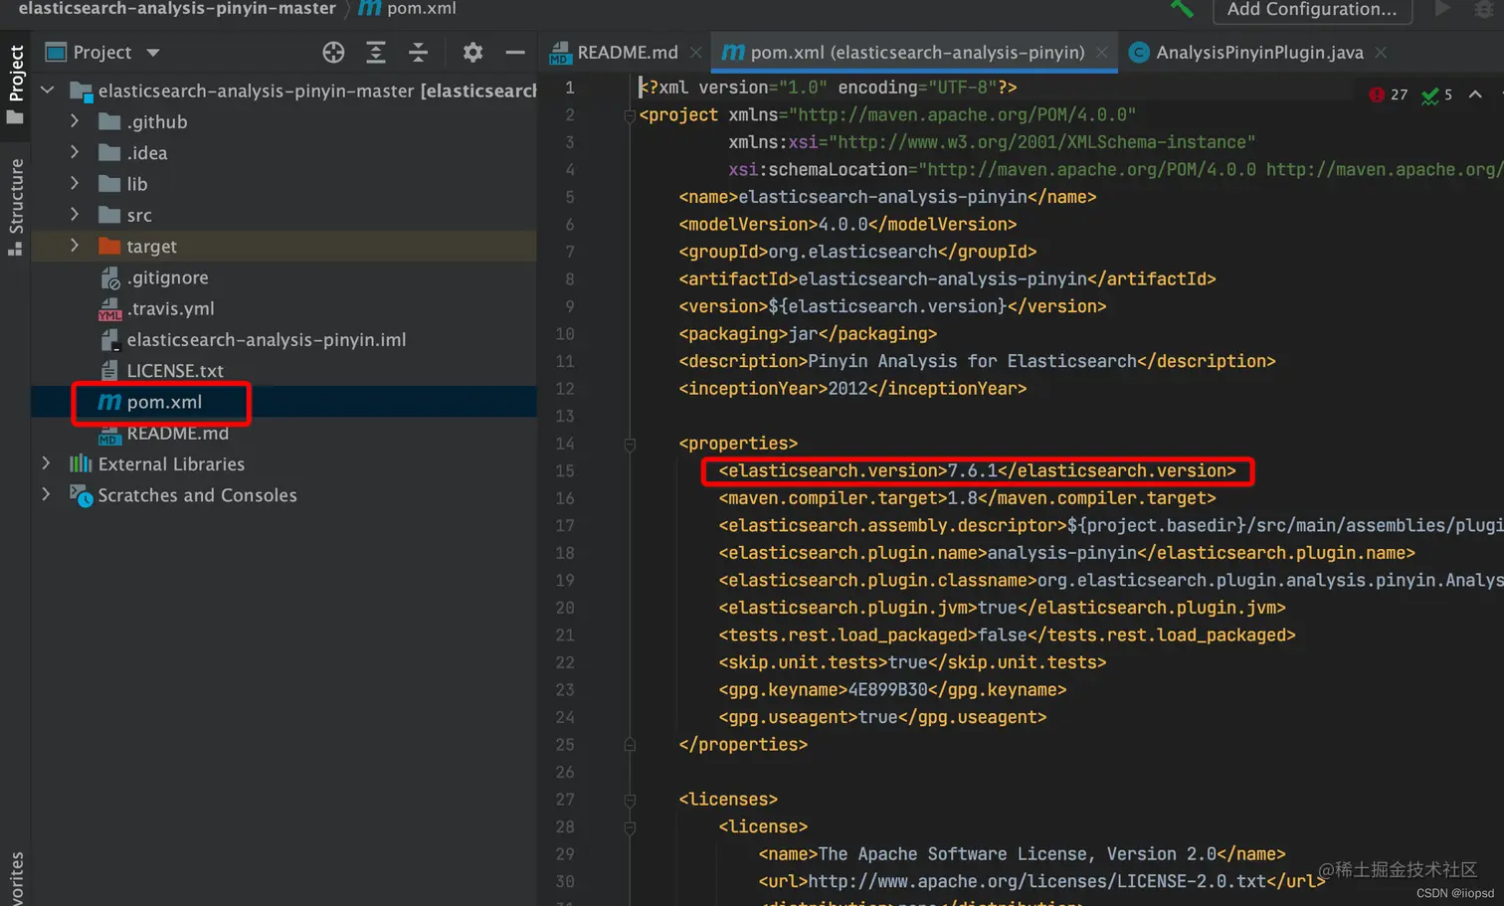Click the green typo check indicator
The image size is (1504, 906).
point(1437,94)
